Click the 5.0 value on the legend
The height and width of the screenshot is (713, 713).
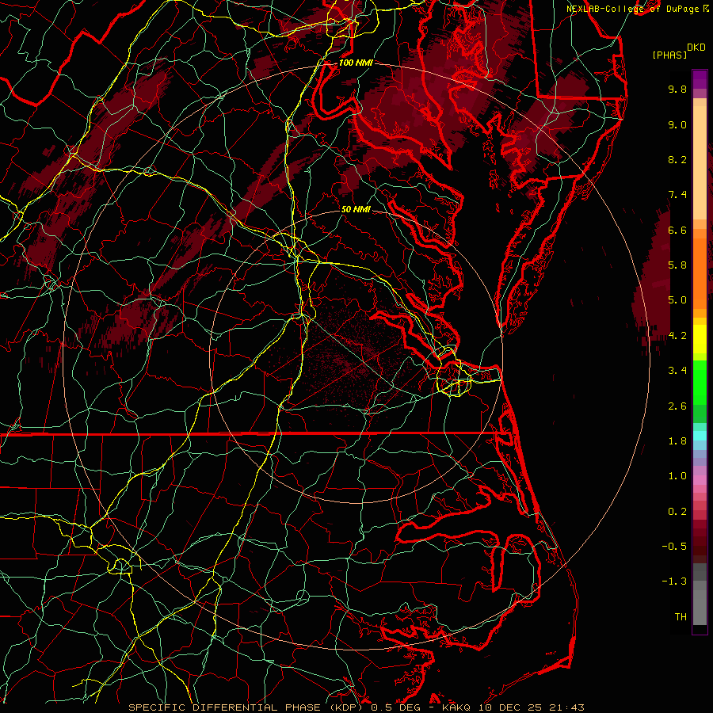click(677, 300)
